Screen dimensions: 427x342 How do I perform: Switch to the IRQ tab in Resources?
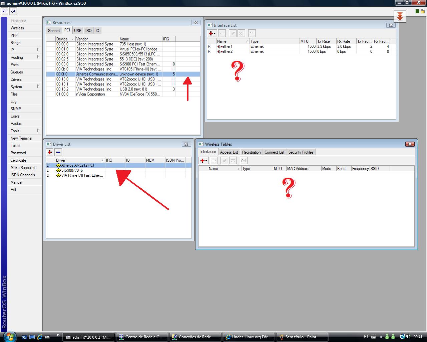(88, 31)
